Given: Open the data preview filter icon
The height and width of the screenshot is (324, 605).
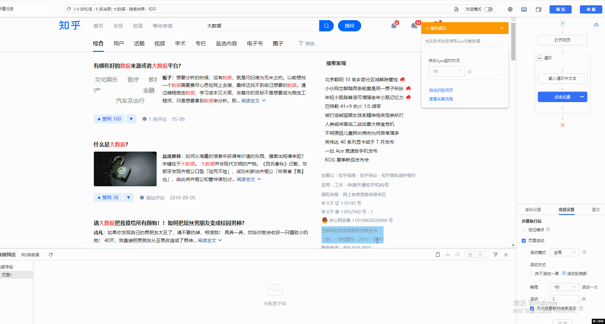Looking at the screenshot, I should (x=496, y=255).
